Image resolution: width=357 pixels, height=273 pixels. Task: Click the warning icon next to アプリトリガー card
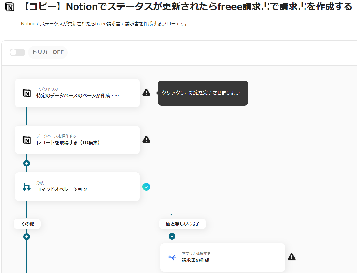pos(146,92)
